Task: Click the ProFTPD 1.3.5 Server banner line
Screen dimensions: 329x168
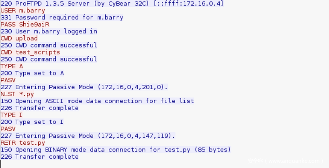Action: click(112, 4)
